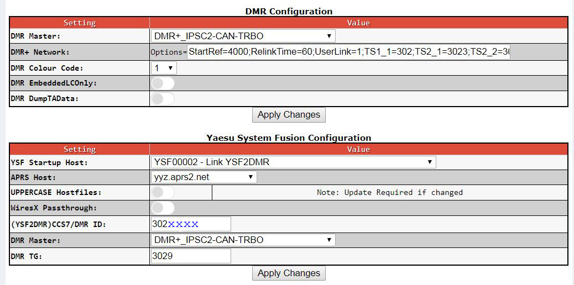The width and height of the screenshot is (574, 285).
Task: Click the 'YSF Startup Host:' label
Action: tap(49, 162)
